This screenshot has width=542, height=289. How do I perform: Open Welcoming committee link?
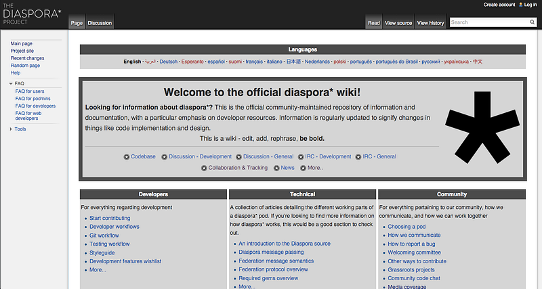point(414,252)
